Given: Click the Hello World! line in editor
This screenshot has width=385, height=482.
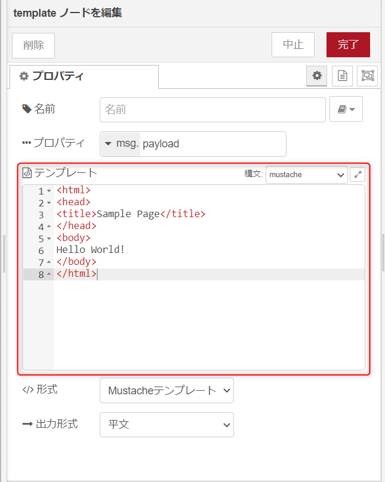Looking at the screenshot, I should [90, 249].
